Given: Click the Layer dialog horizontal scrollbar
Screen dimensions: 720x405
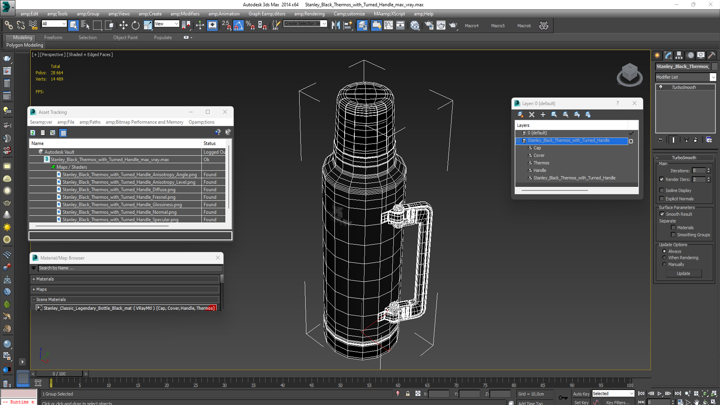Looking at the screenshot, I should (555, 190).
